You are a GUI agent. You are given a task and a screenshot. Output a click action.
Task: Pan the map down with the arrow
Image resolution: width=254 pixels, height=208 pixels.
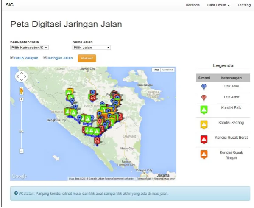click(21, 80)
